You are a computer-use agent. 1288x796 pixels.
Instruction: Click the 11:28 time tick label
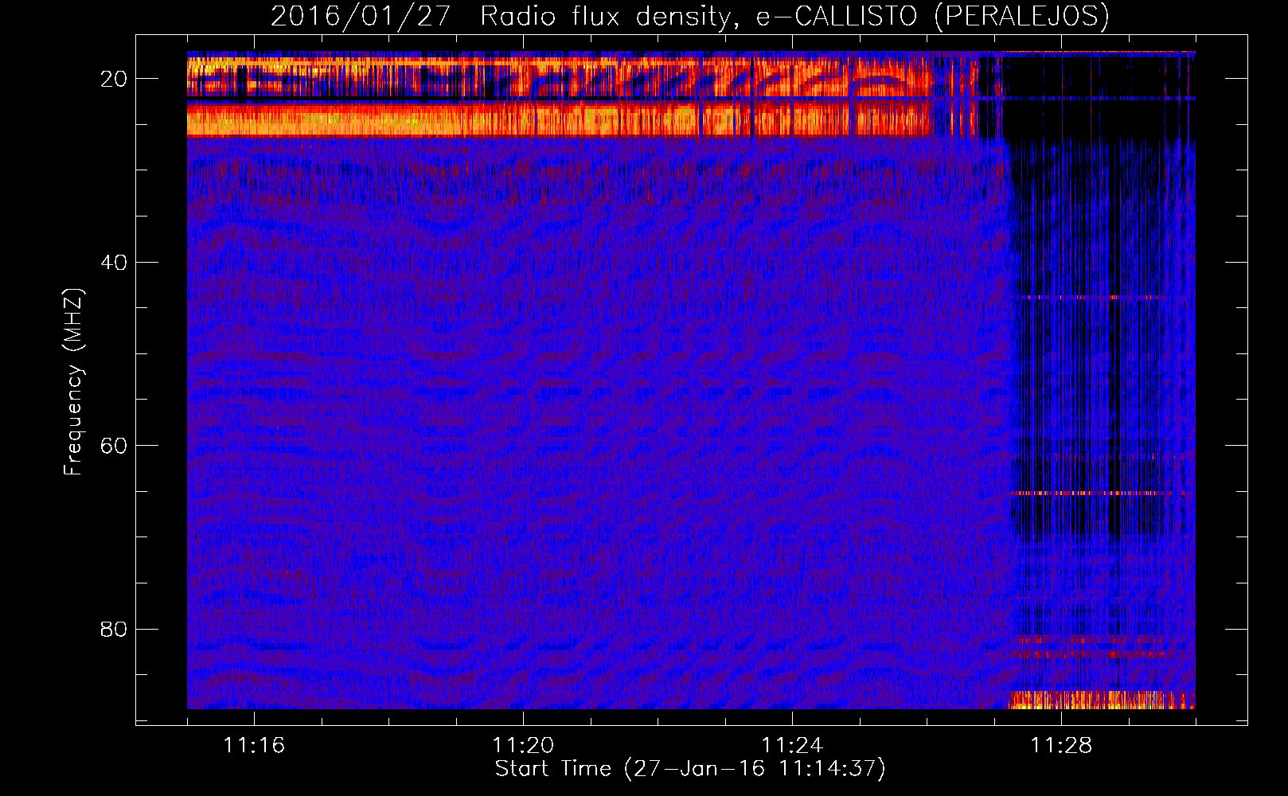1061,745
